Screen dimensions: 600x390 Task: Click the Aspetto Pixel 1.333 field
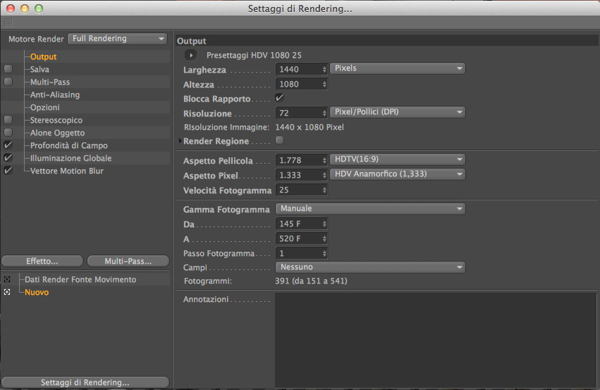[x=299, y=175]
